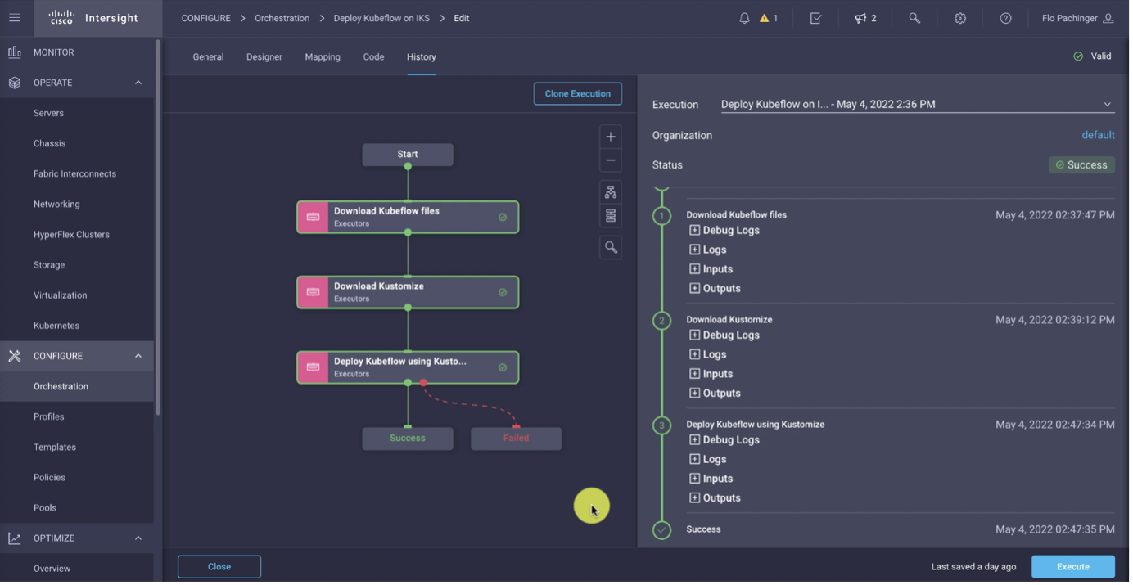Open the notifications bell icon
The height and width of the screenshot is (585, 1133).
coord(744,18)
